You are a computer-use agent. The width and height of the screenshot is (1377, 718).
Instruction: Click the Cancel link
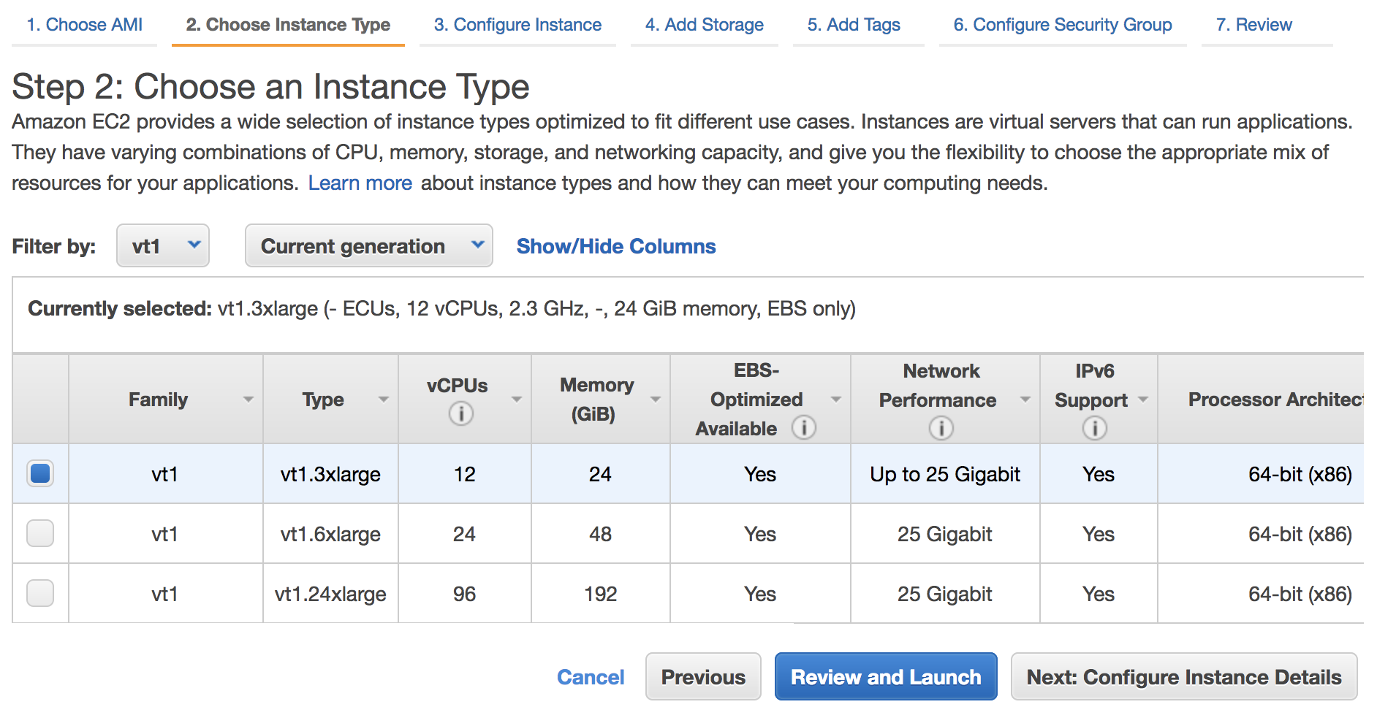(x=590, y=677)
